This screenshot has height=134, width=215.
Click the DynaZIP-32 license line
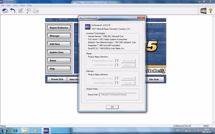point(106,48)
